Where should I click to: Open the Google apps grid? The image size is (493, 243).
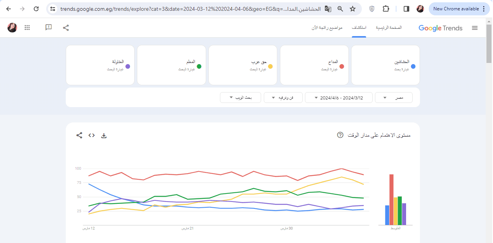(x=27, y=28)
